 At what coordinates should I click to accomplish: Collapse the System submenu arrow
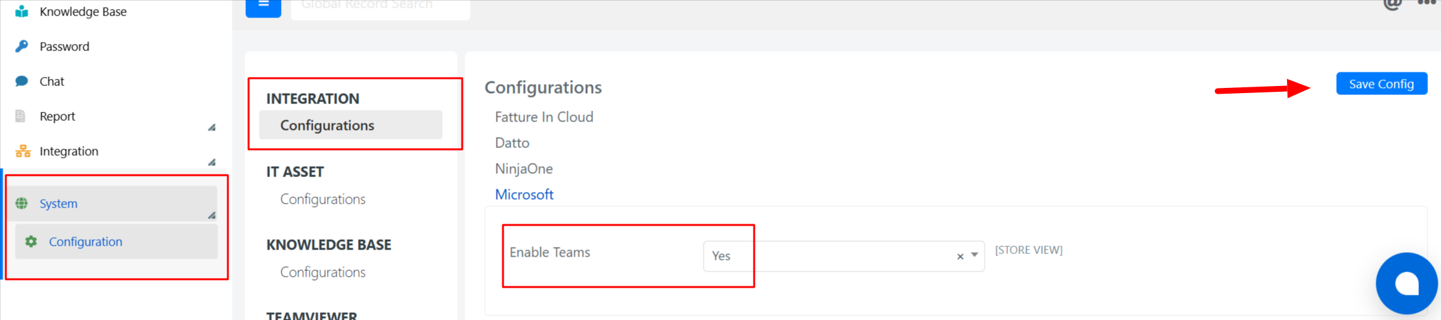point(212,215)
